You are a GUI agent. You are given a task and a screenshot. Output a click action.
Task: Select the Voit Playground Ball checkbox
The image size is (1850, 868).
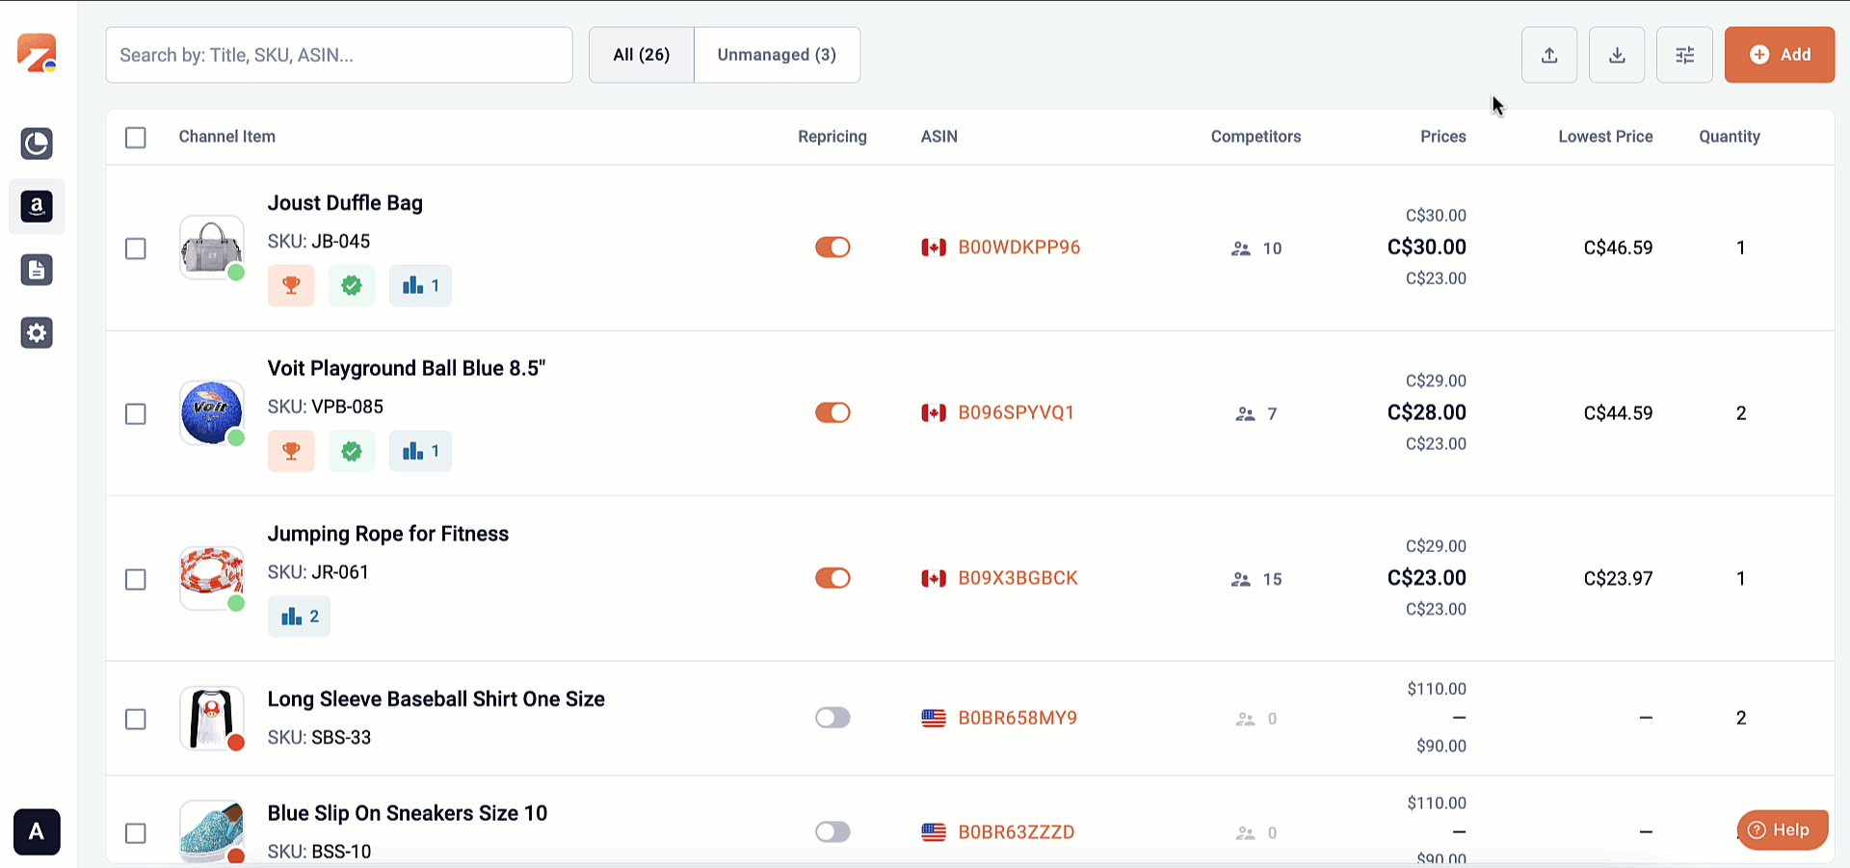point(136,414)
